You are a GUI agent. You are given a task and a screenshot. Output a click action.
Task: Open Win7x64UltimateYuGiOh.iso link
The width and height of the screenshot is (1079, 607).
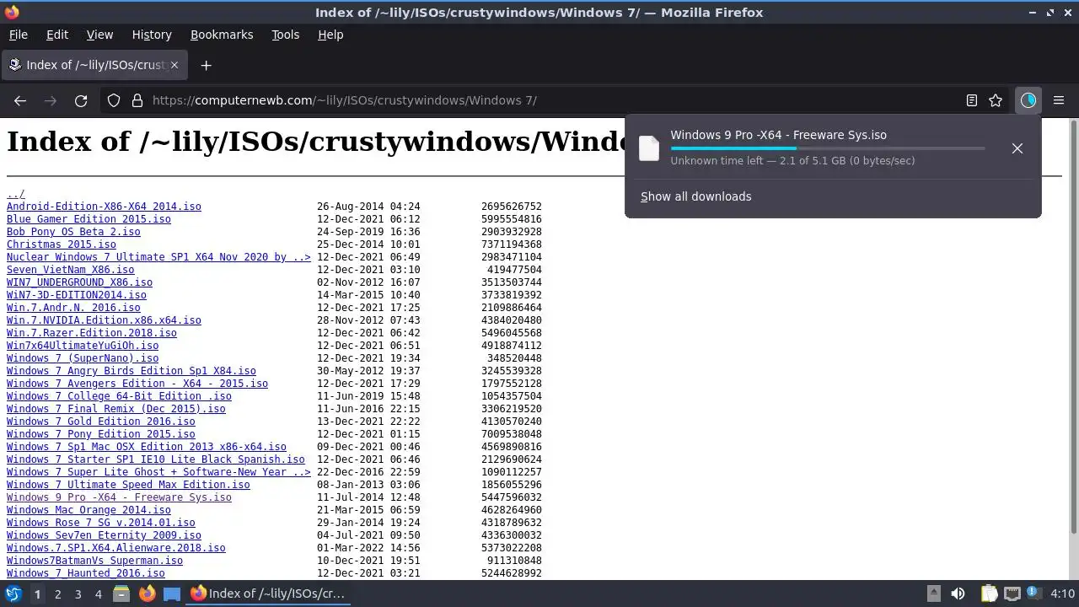(x=83, y=346)
